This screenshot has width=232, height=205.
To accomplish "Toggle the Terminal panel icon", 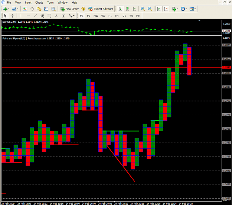I will click(46, 9).
